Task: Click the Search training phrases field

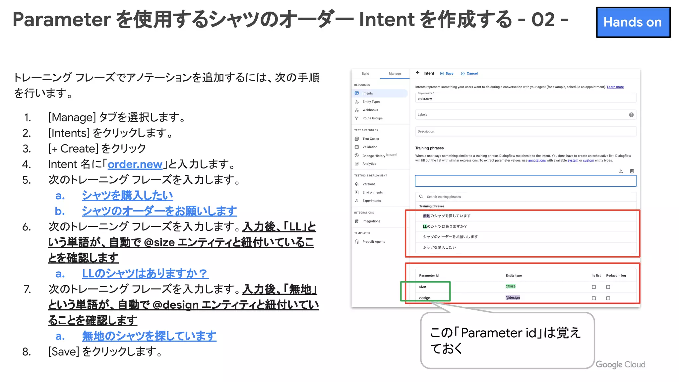Action: coord(526,197)
